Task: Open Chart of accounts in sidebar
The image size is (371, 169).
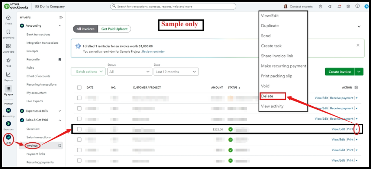Action: pyautogui.click(x=38, y=76)
